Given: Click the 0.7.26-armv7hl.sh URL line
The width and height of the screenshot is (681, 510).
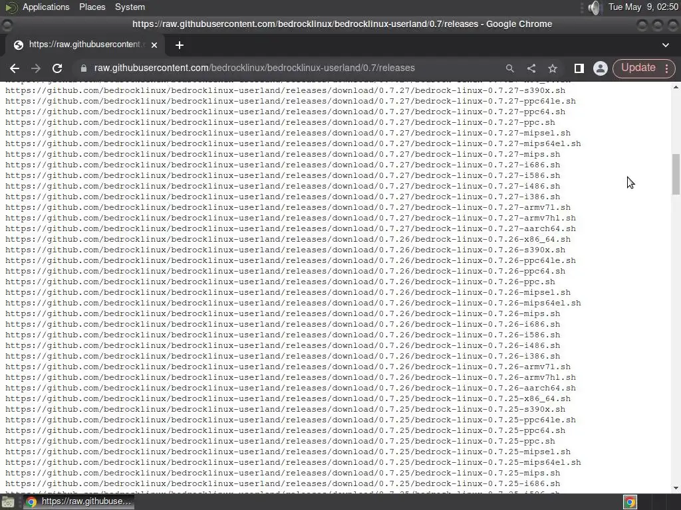Looking at the screenshot, I should click(x=291, y=377).
